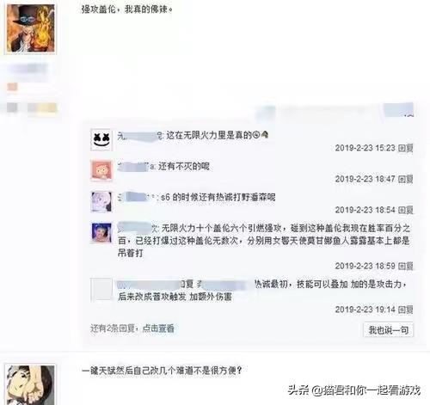Reply to the 18:54 comment
The height and width of the screenshot is (405, 430).
406,210
